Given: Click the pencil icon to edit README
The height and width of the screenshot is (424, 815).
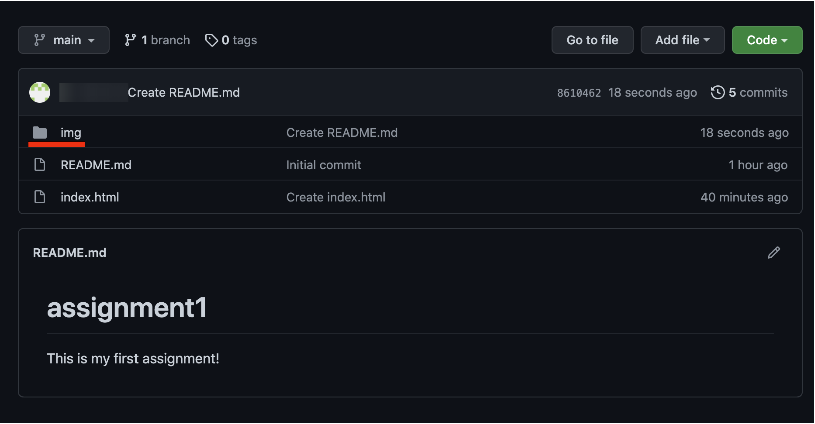Looking at the screenshot, I should coord(773,253).
